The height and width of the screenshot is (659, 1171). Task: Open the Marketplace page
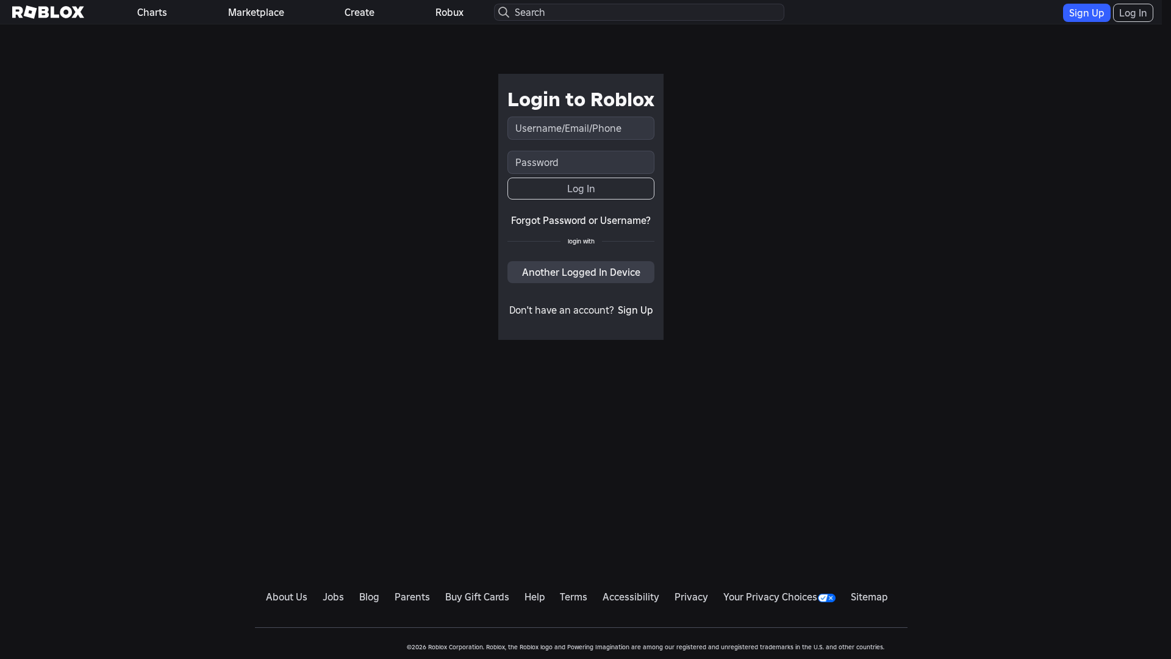(x=256, y=12)
